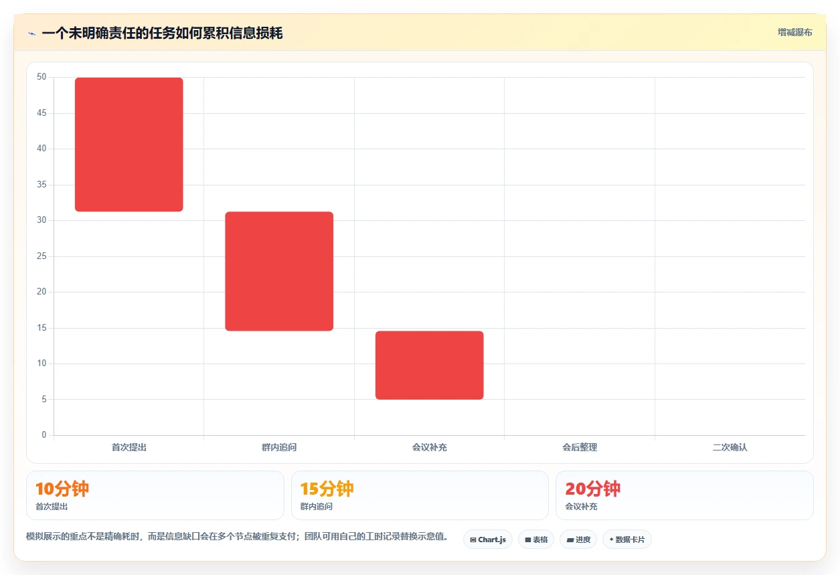Open the 10分钟 data card
The image size is (840, 575).
155,495
